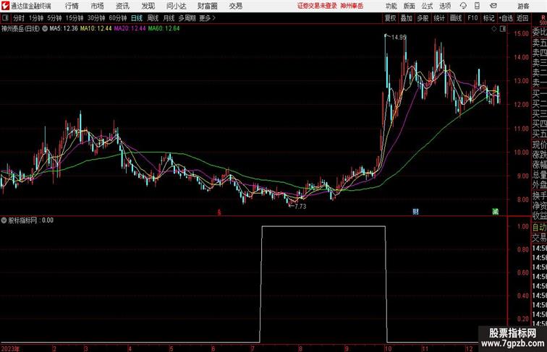Switch to the 周线 weekly tab
Image resolution: width=547 pixels, height=352 pixels.
(153, 18)
